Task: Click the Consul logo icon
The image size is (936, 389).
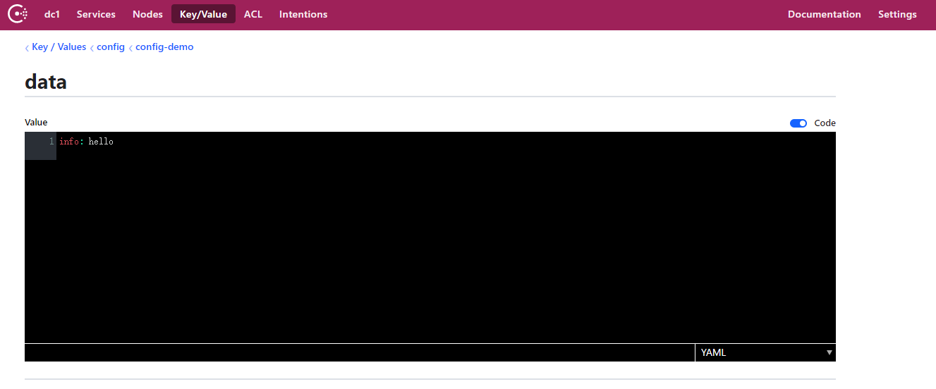Action: point(17,13)
